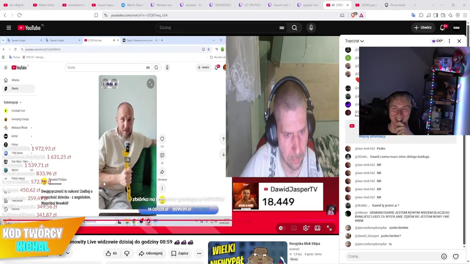Send a heart reaction in chat
Image resolution: width=470 pixels, height=264 pixels.
[456, 257]
